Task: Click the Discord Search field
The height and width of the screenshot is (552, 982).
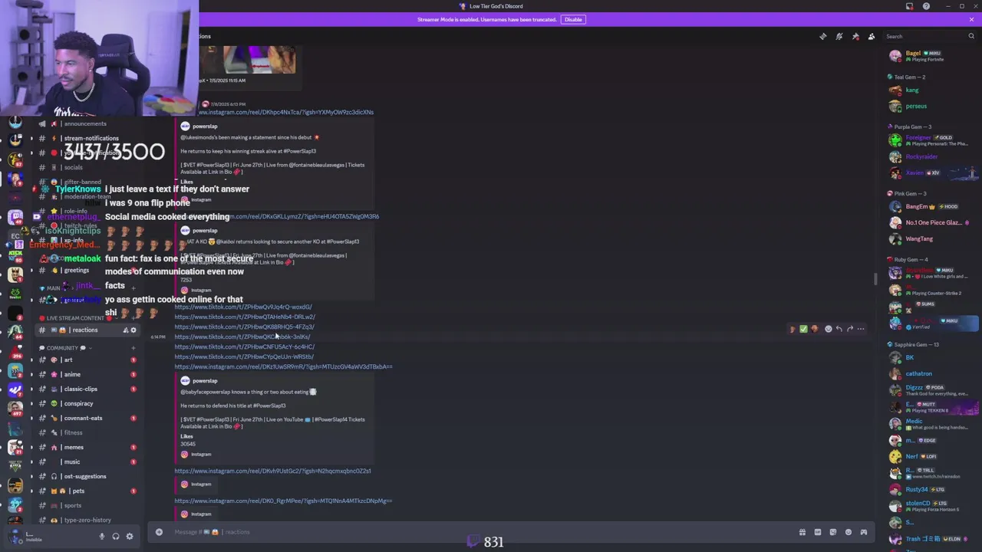Action: coord(929,36)
